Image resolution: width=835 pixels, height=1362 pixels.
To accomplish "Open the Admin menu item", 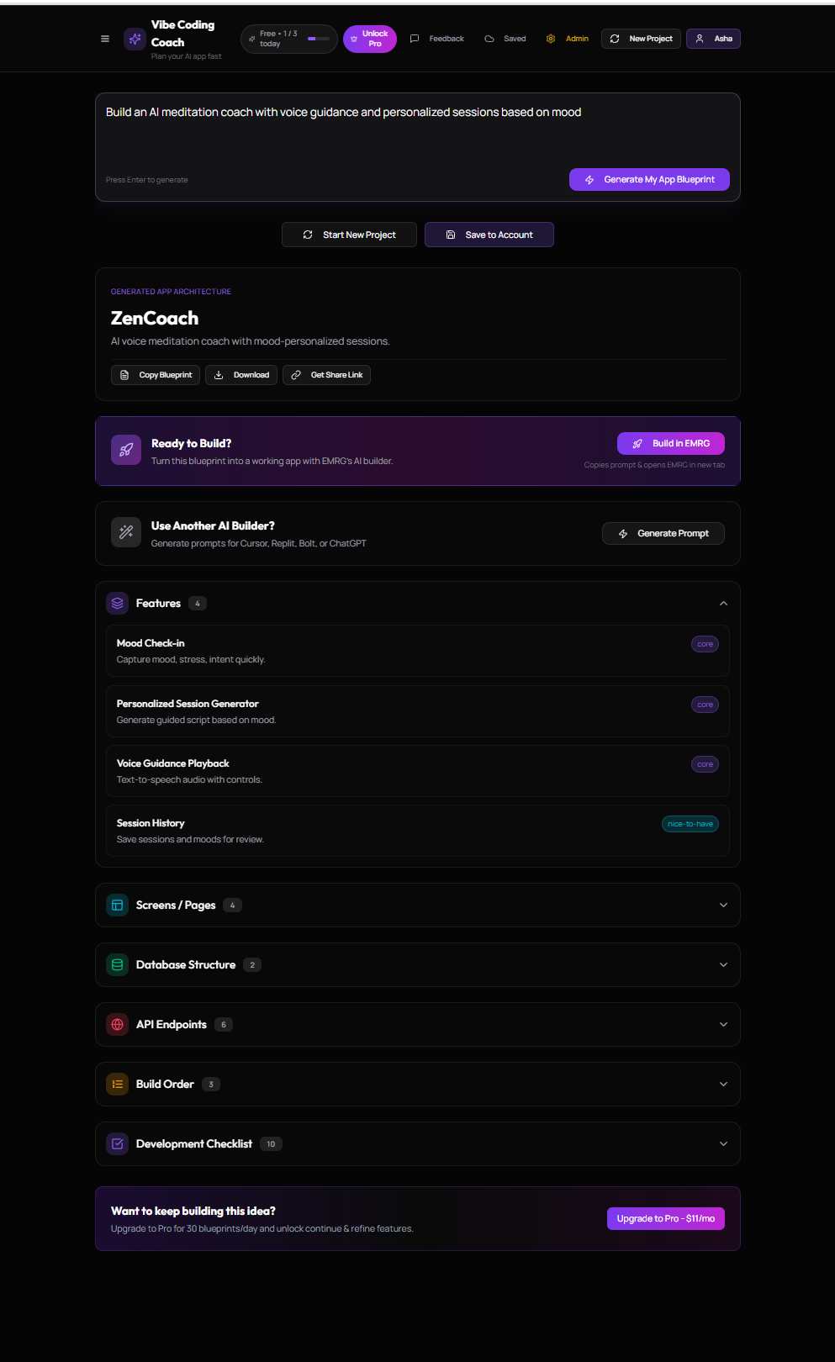I will click(568, 39).
